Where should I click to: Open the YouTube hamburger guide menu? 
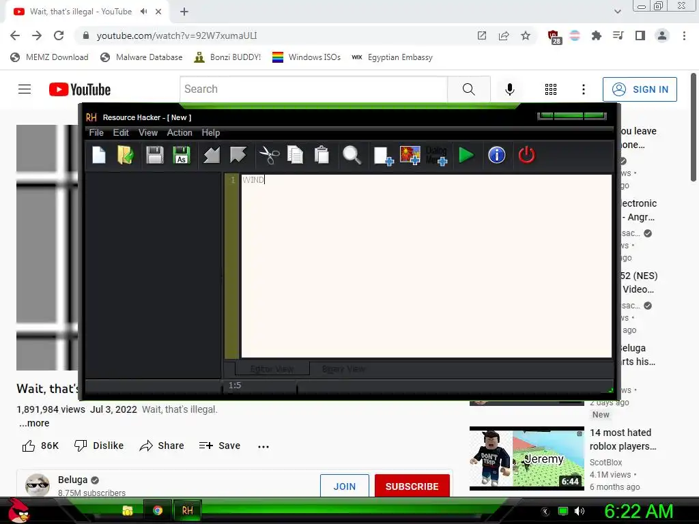25,89
